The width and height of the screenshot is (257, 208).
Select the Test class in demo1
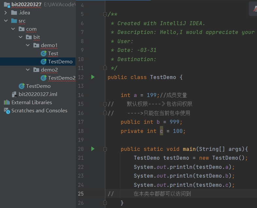(x=53, y=54)
